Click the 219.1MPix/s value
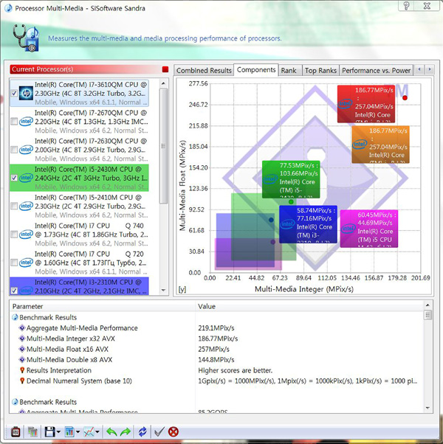The width and height of the screenshot is (443, 444). tap(216, 328)
